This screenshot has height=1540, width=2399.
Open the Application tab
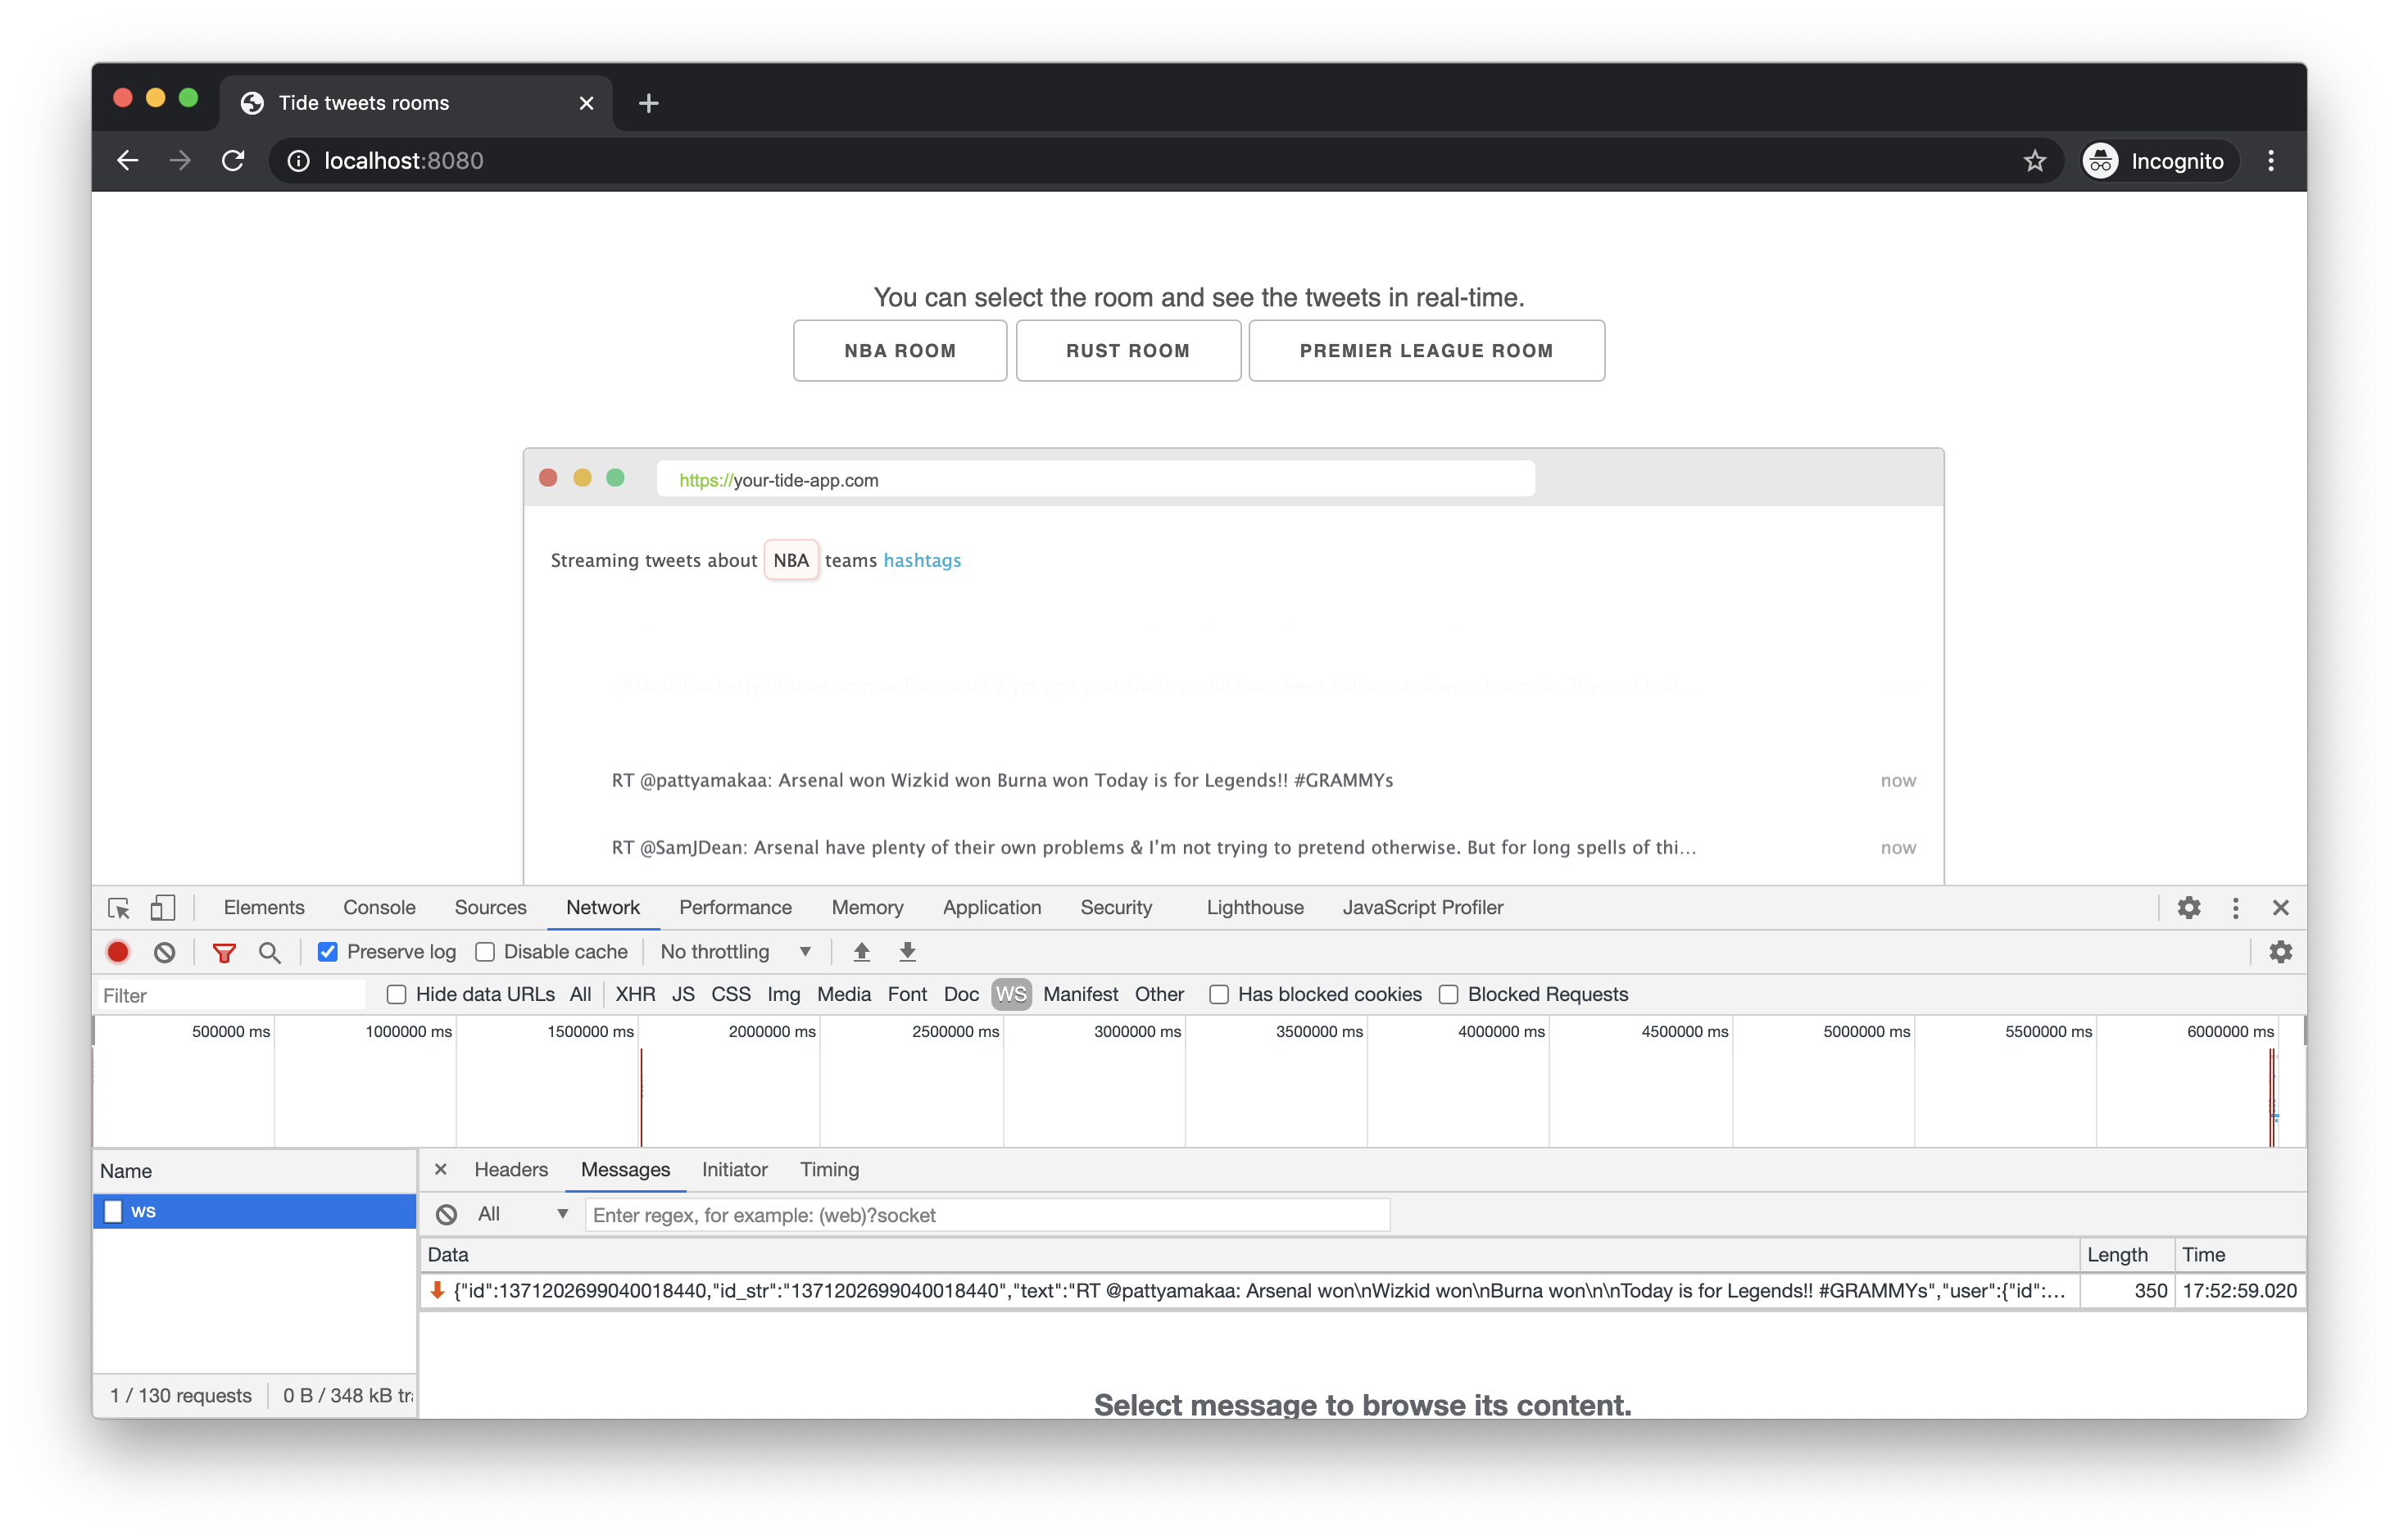click(991, 908)
